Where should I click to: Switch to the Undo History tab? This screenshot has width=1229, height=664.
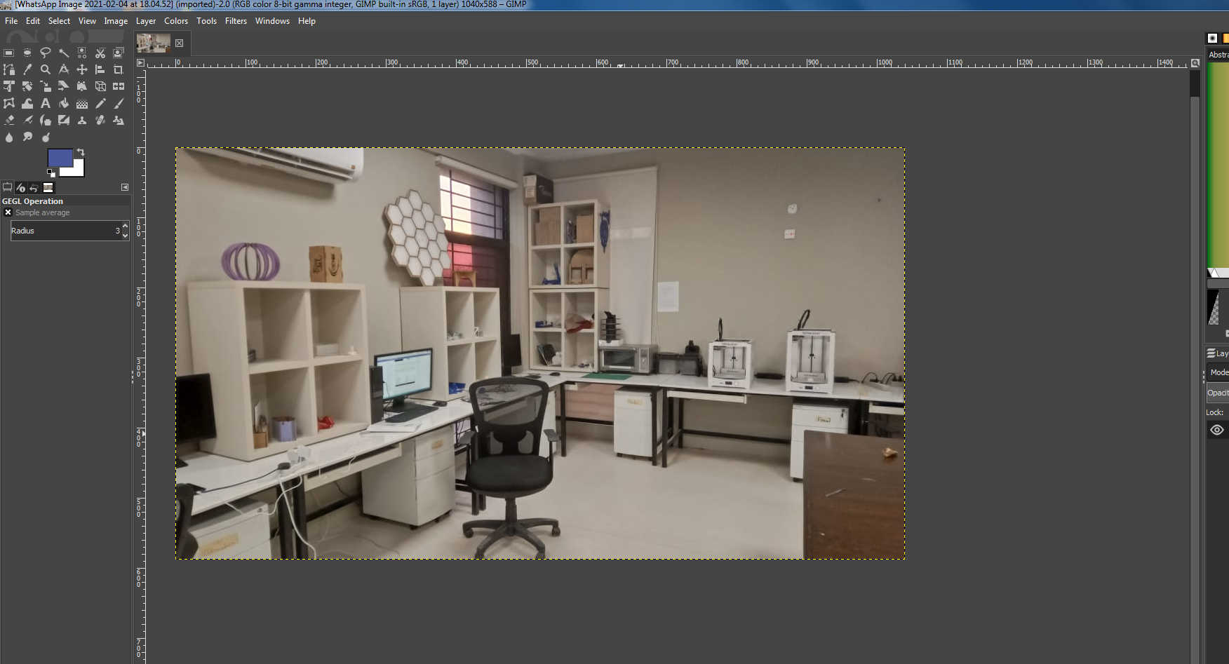[34, 187]
